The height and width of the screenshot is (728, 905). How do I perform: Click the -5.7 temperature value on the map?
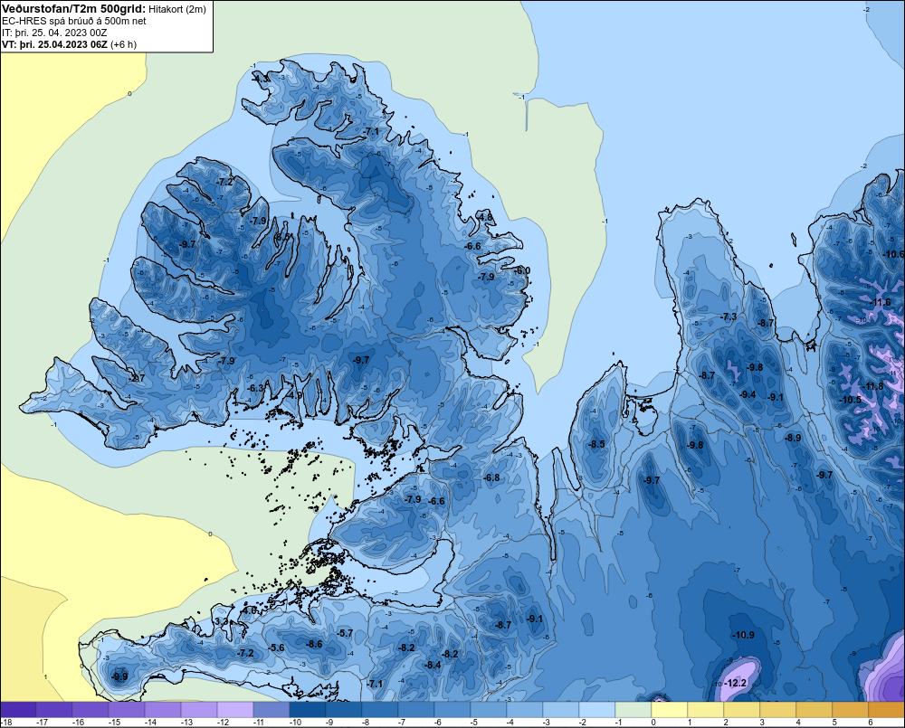pos(345,633)
